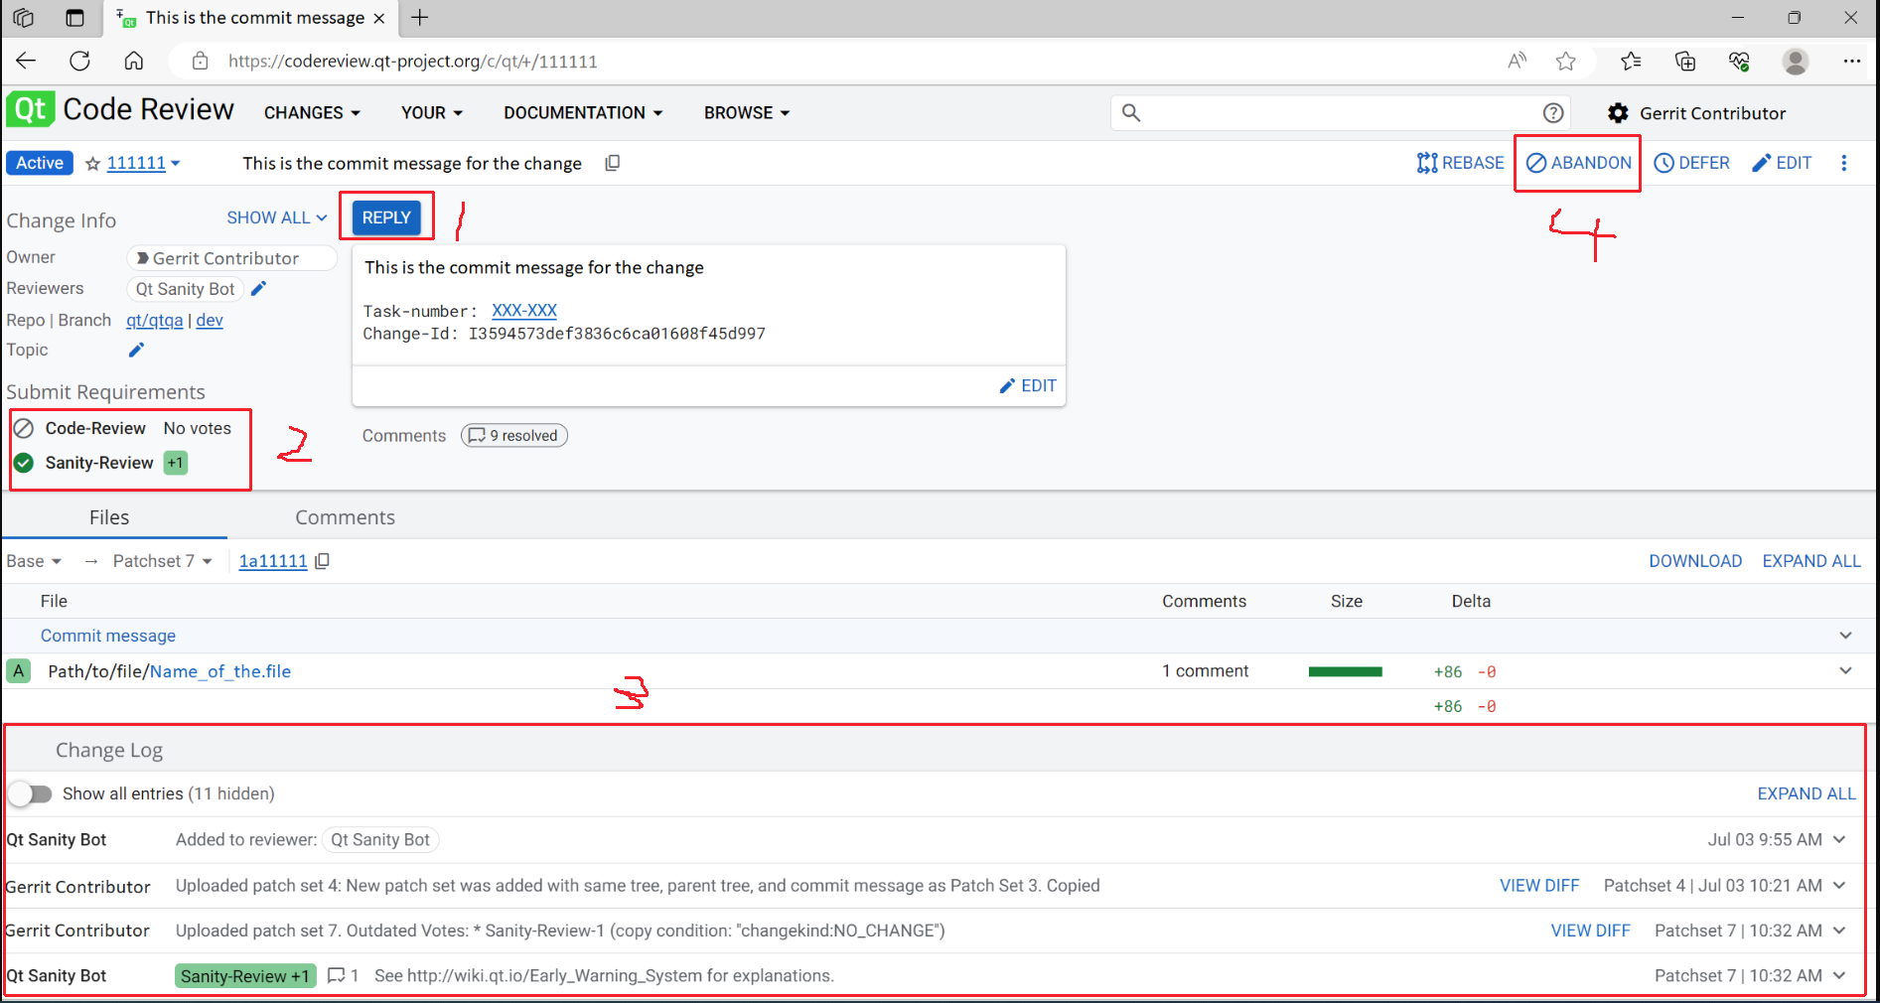
Task: Open the browser Favorites list icon
Action: tap(1631, 61)
